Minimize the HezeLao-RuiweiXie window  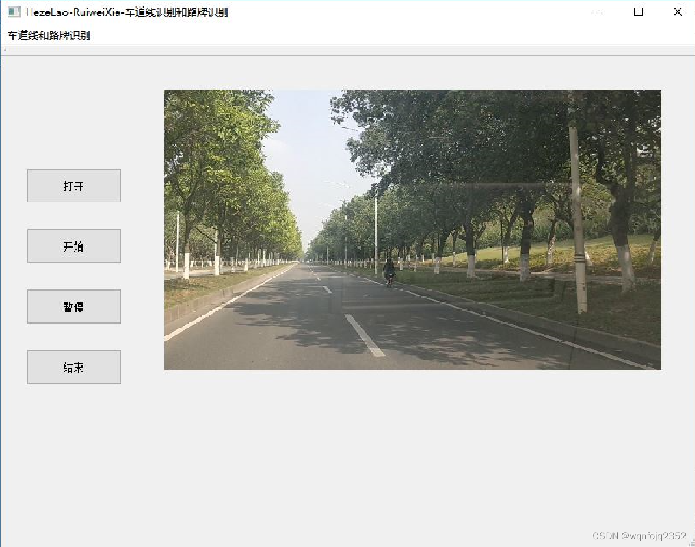pos(599,12)
